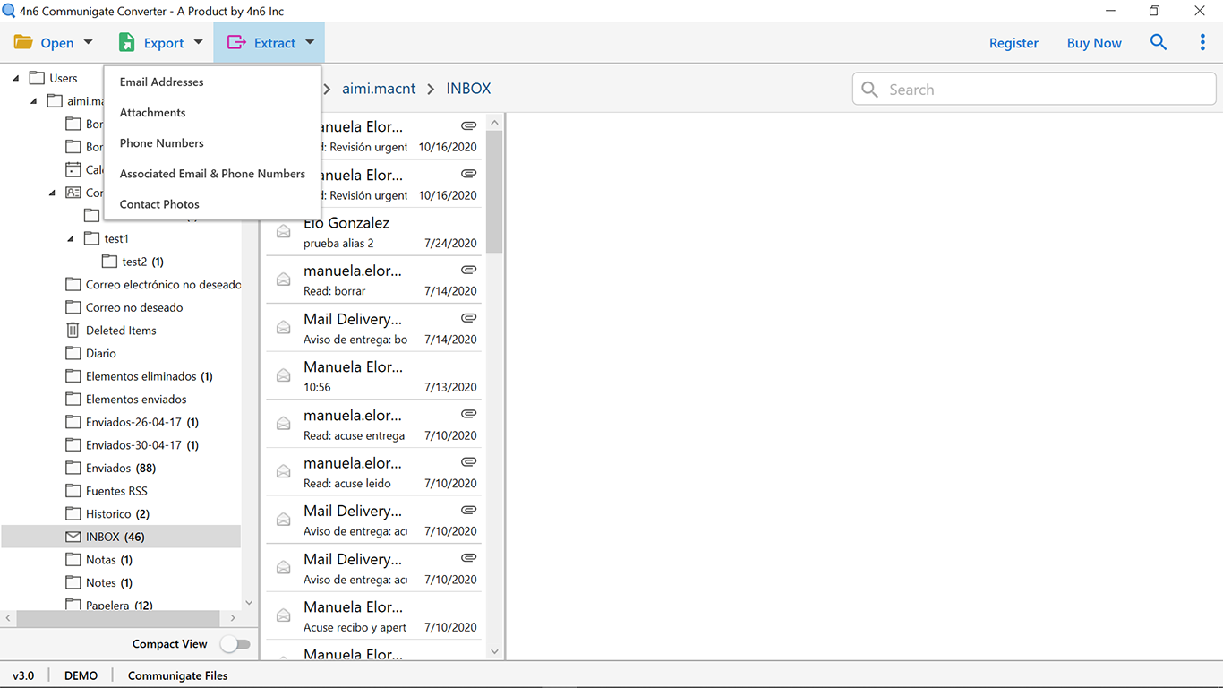Select Contact Photos from Extract menu
Viewport: 1223px width, 688px height.
point(159,204)
